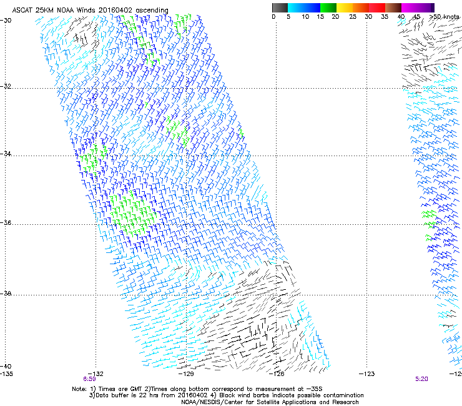Click the note line 'Data buffer is 22 hrs'
462x406 pixels.
coord(226,395)
